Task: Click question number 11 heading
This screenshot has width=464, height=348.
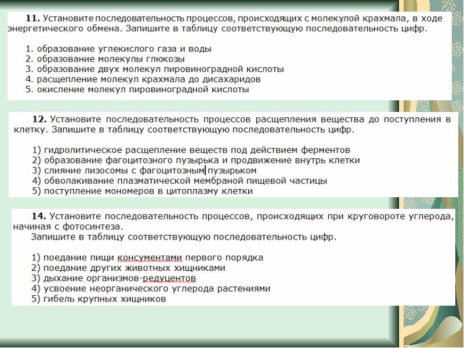Action: tap(31, 19)
